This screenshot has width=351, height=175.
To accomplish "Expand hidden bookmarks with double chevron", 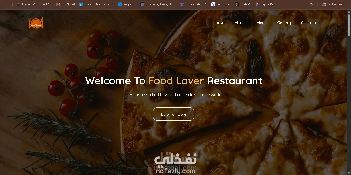I will (311, 4).
